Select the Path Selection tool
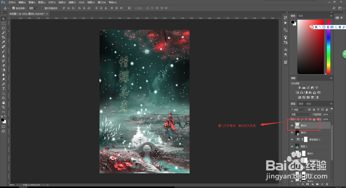 pyautogui.click(x=3, y=93)
